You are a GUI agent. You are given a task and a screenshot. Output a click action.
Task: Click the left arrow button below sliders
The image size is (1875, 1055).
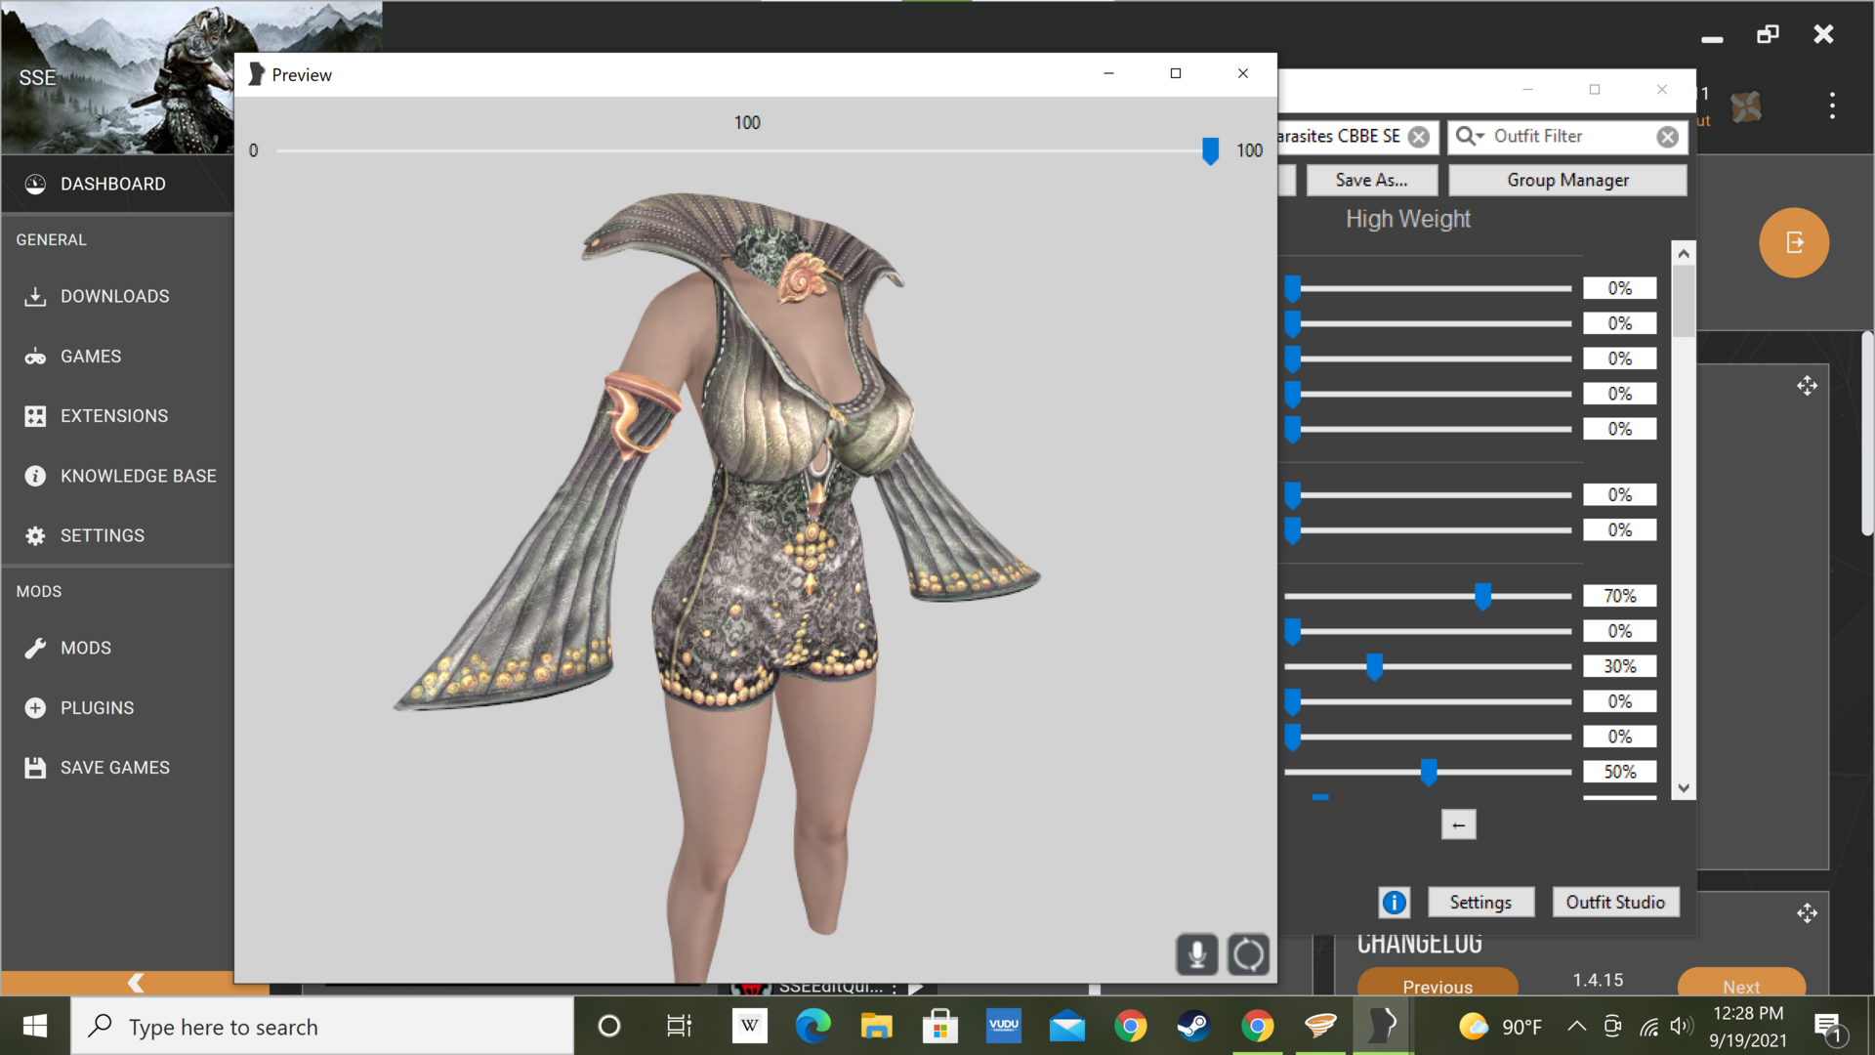click(x=1458, y=824)
